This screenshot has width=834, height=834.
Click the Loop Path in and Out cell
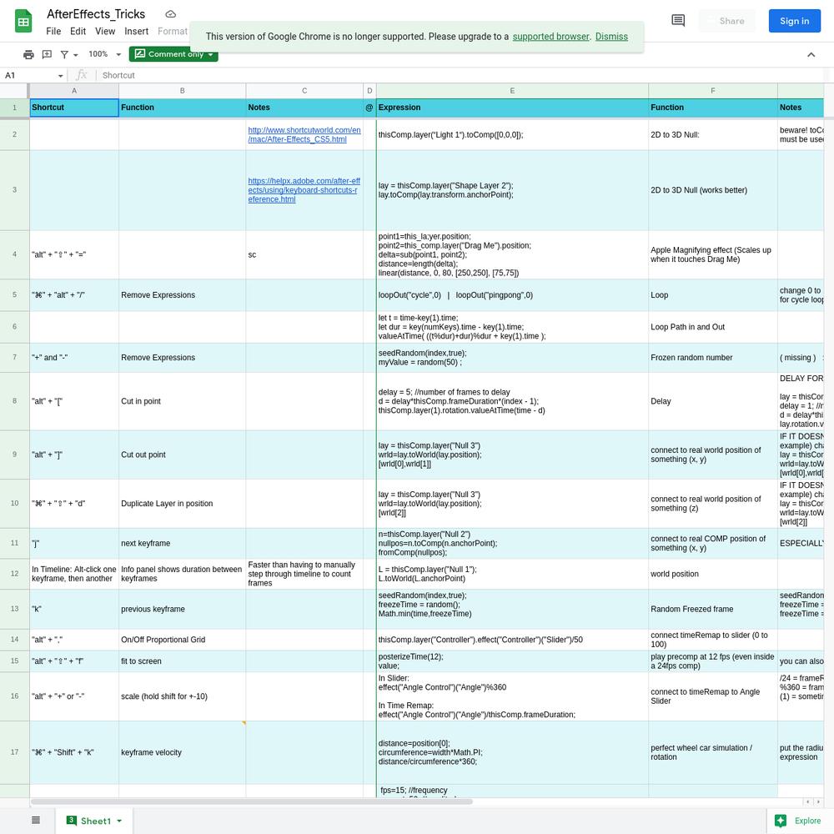click(x=712, y=327)
